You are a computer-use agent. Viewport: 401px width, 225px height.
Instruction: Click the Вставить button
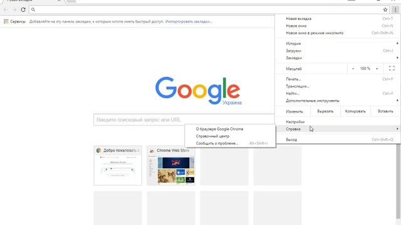[385, 111]
